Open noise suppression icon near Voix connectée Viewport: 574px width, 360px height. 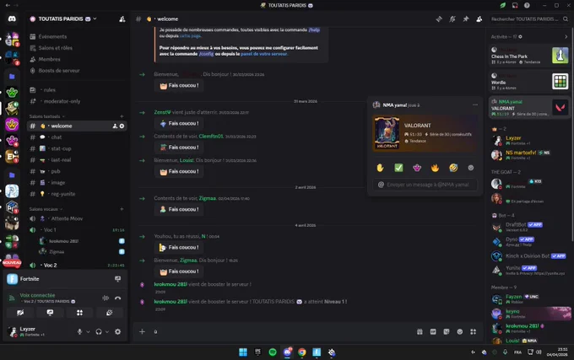pyautogui.click(x=106, y=298)
